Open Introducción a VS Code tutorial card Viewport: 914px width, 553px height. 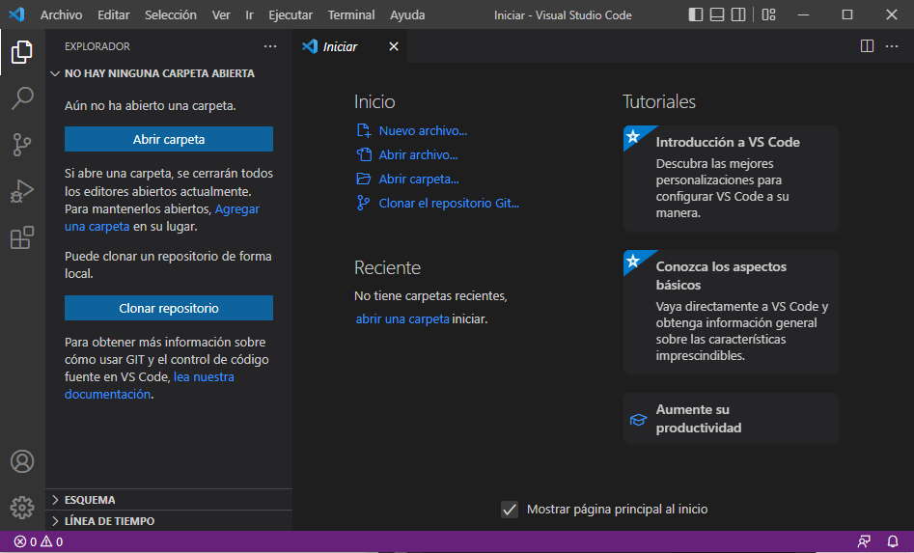731,179
